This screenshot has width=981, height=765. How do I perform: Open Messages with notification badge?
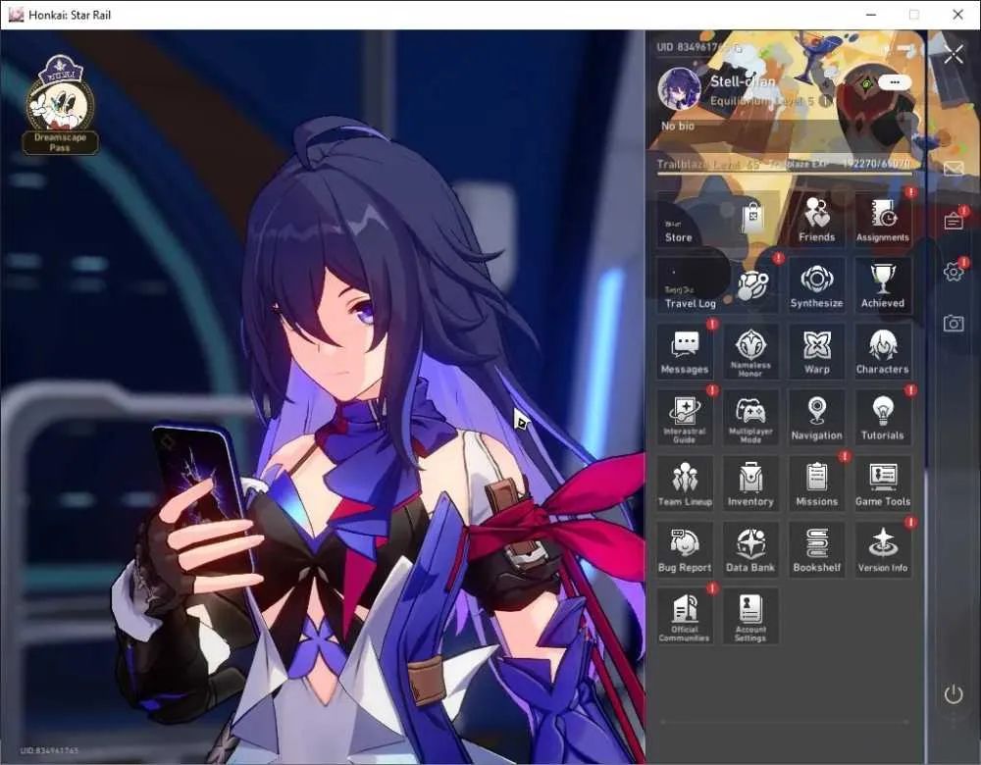[685, 351]
